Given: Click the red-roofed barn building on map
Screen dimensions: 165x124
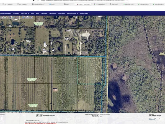Looking at the screenshot, I should pyautogui.click(x=55, y=90).
